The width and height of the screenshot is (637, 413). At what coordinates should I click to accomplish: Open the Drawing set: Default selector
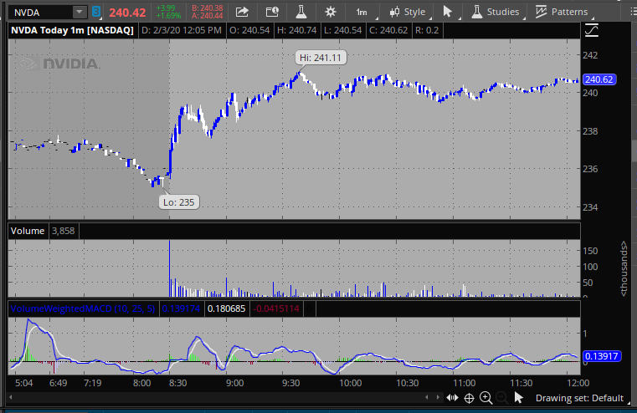pos(580,398)
